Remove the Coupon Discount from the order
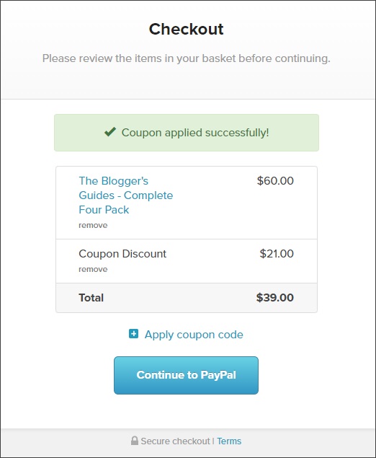376x458 pixels. click(x=93, y=269)
